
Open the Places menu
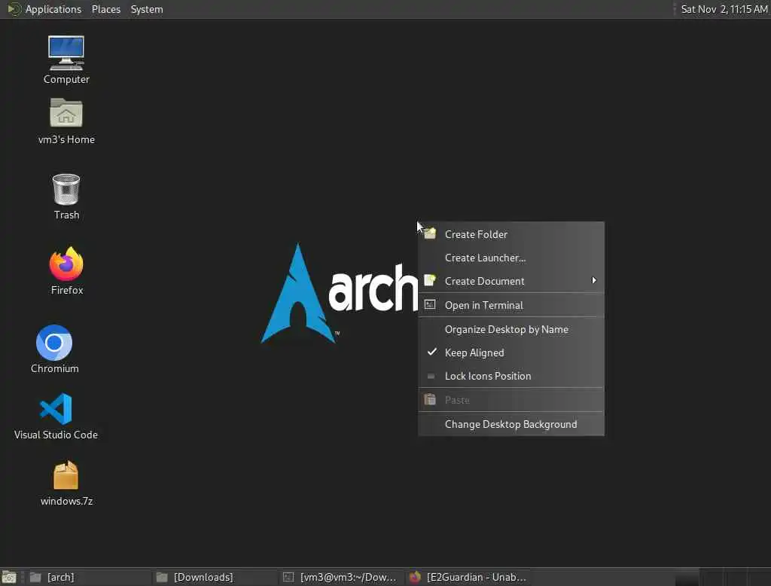tap(105, 9)
